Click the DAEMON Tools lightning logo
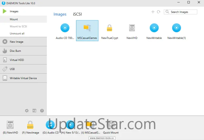Screen dimensions: 204x140 coord(3,3)
